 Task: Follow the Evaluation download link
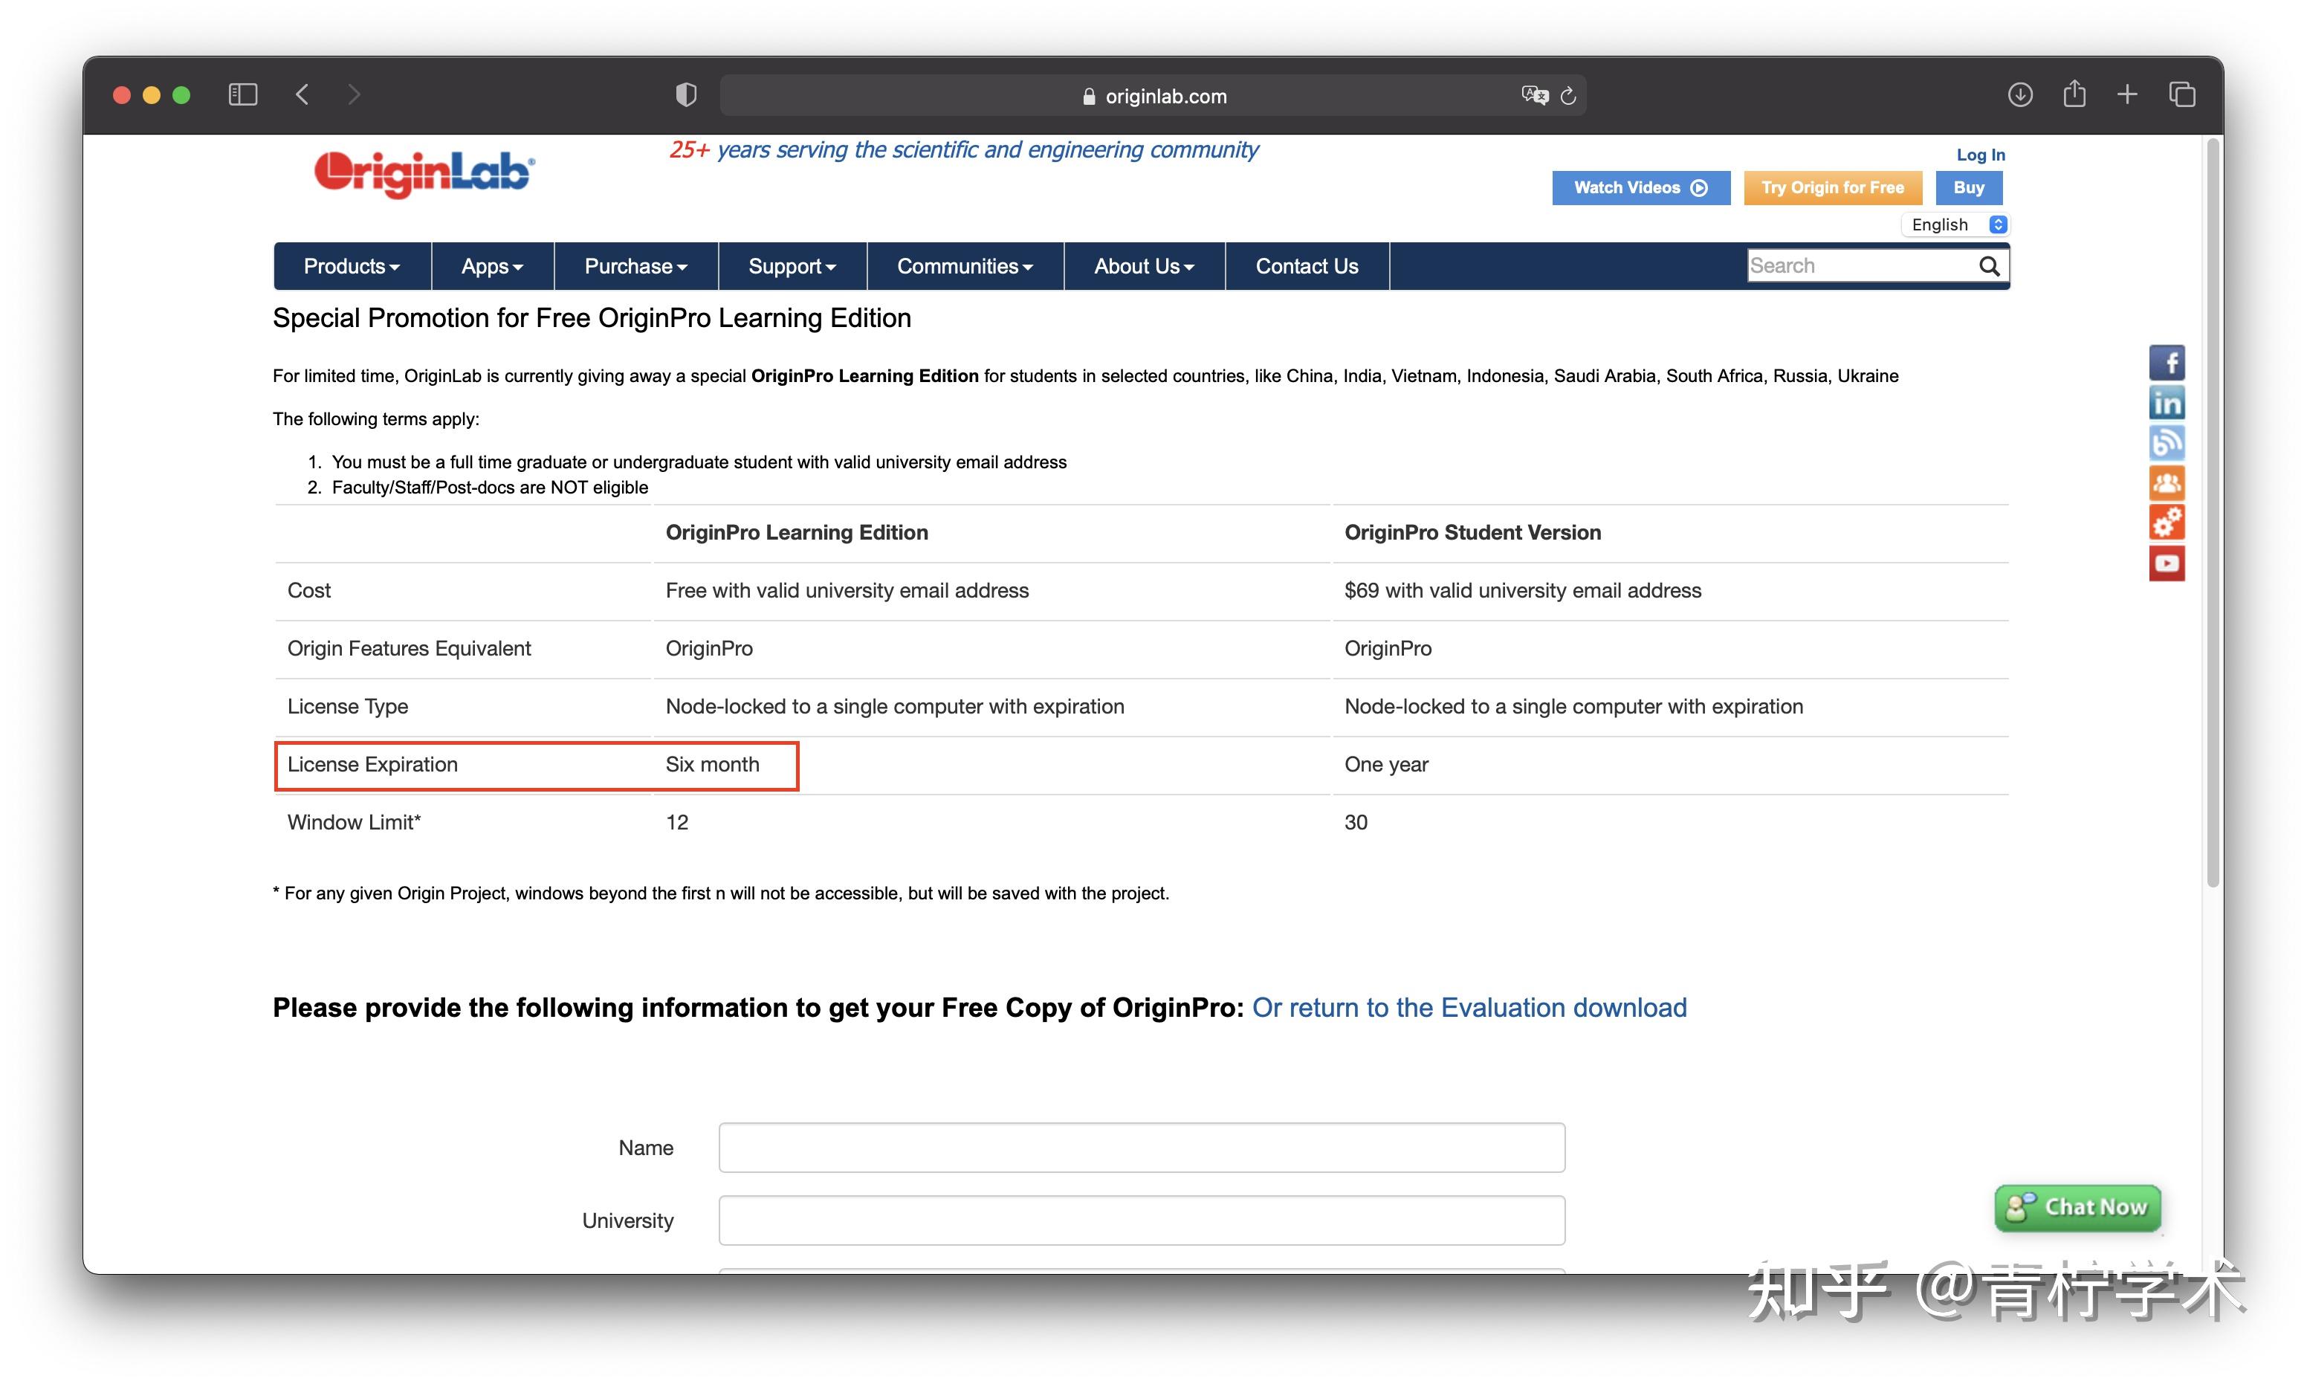1469,1007
